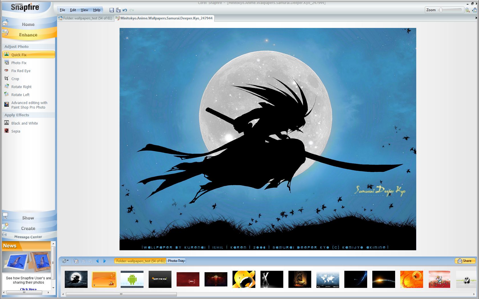Select the samurai moon thumbnail

point(76,279)
